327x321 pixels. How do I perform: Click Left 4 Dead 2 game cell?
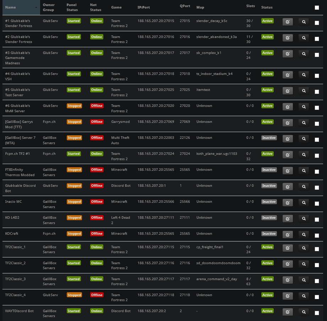click(x=121, y=220)
